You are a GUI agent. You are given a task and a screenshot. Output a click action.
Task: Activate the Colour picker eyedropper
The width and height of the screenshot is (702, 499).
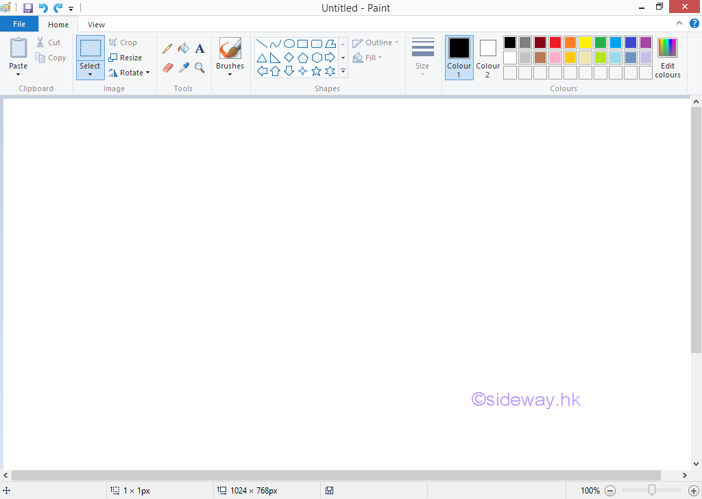(x=183, y=67)
